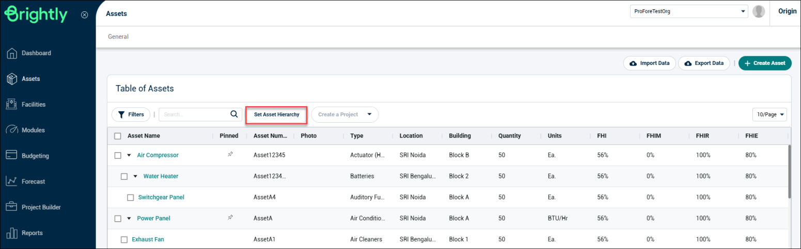Click the Create Asset button
This screenshot has height=249, width=801.
click(x=765, y=63)
